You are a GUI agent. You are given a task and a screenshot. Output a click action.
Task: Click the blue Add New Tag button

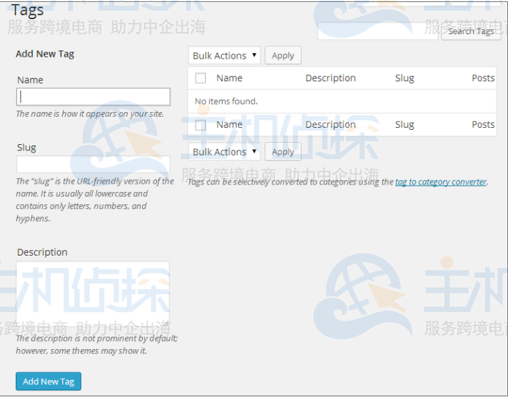(x=49, y=381)
